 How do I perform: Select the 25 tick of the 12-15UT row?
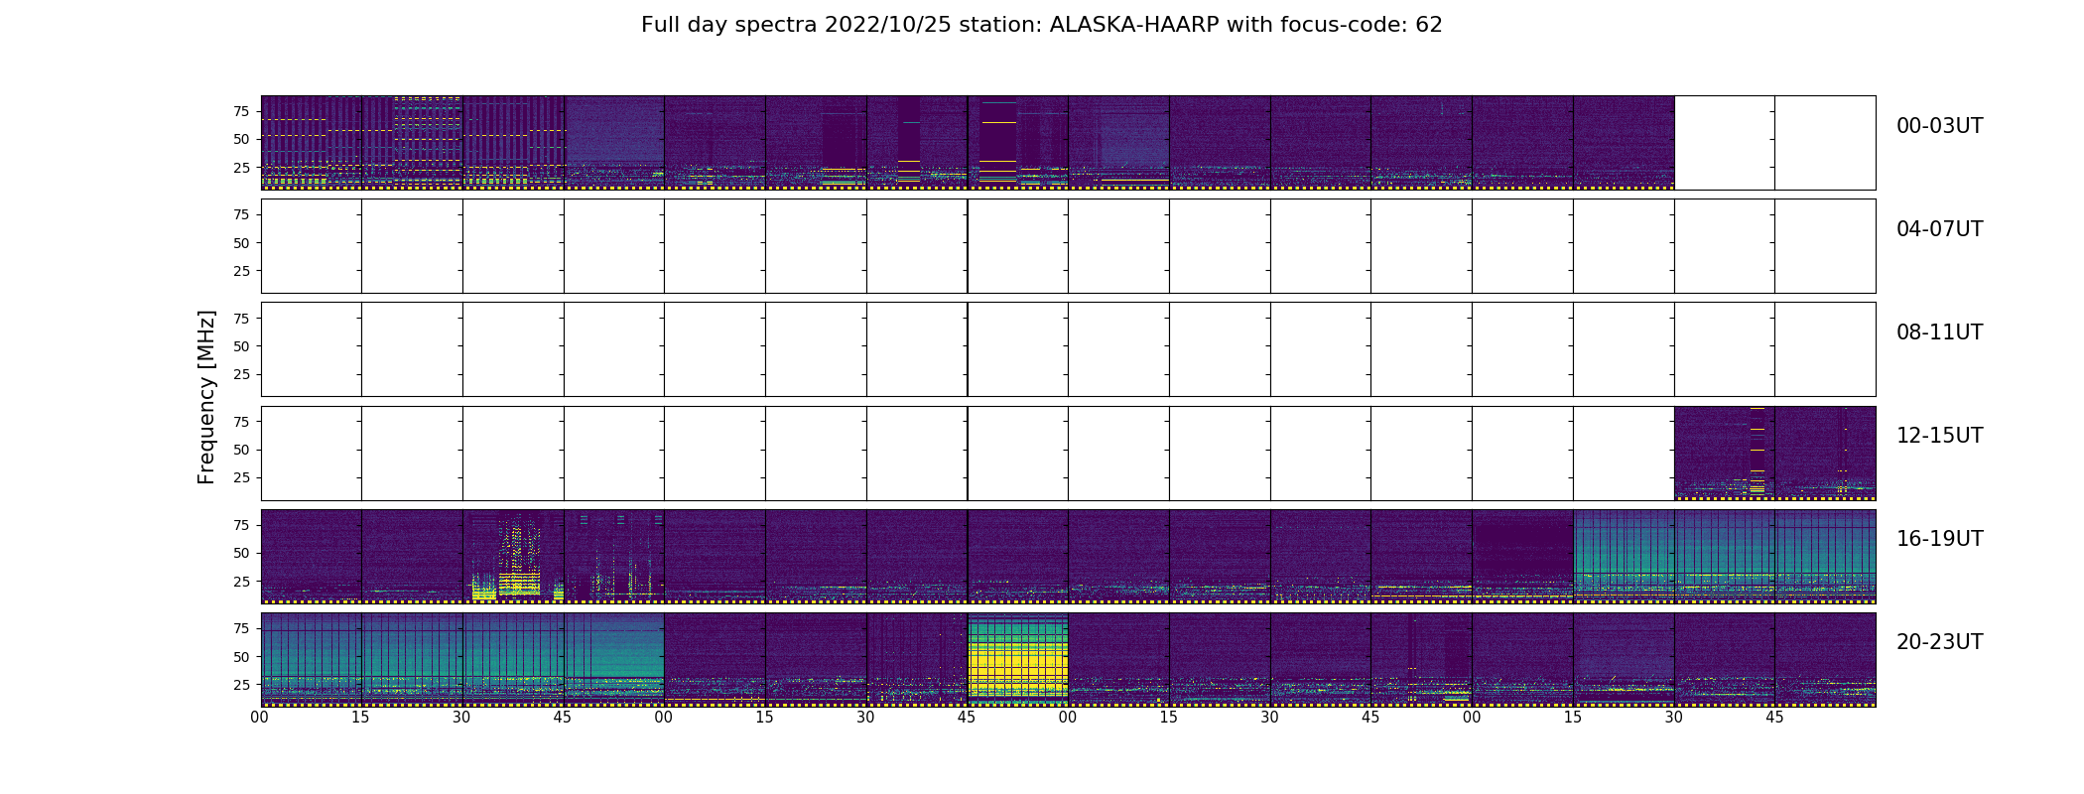241,477
